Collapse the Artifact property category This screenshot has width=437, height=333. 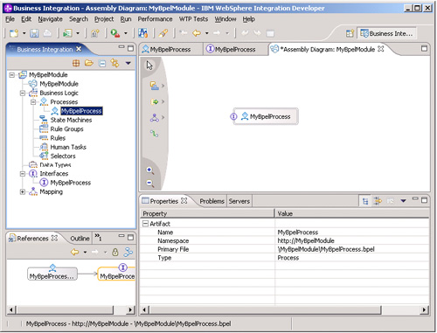145,224
